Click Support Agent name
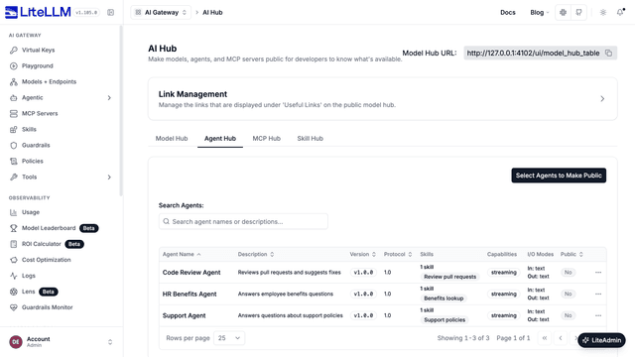This screenshot has height=357, width=635. tap(185, 315)
